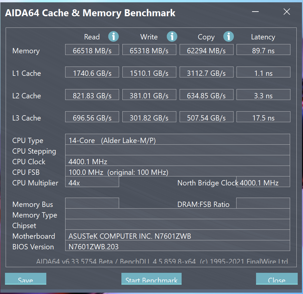Click the L3 Cache Write value field
The image size is (303, 294).
tap(149, 117)
